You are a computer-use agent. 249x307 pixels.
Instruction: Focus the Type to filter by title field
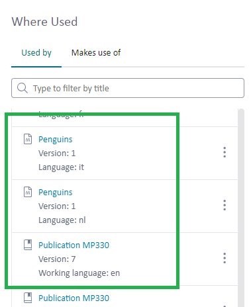(x=128, y=88)
